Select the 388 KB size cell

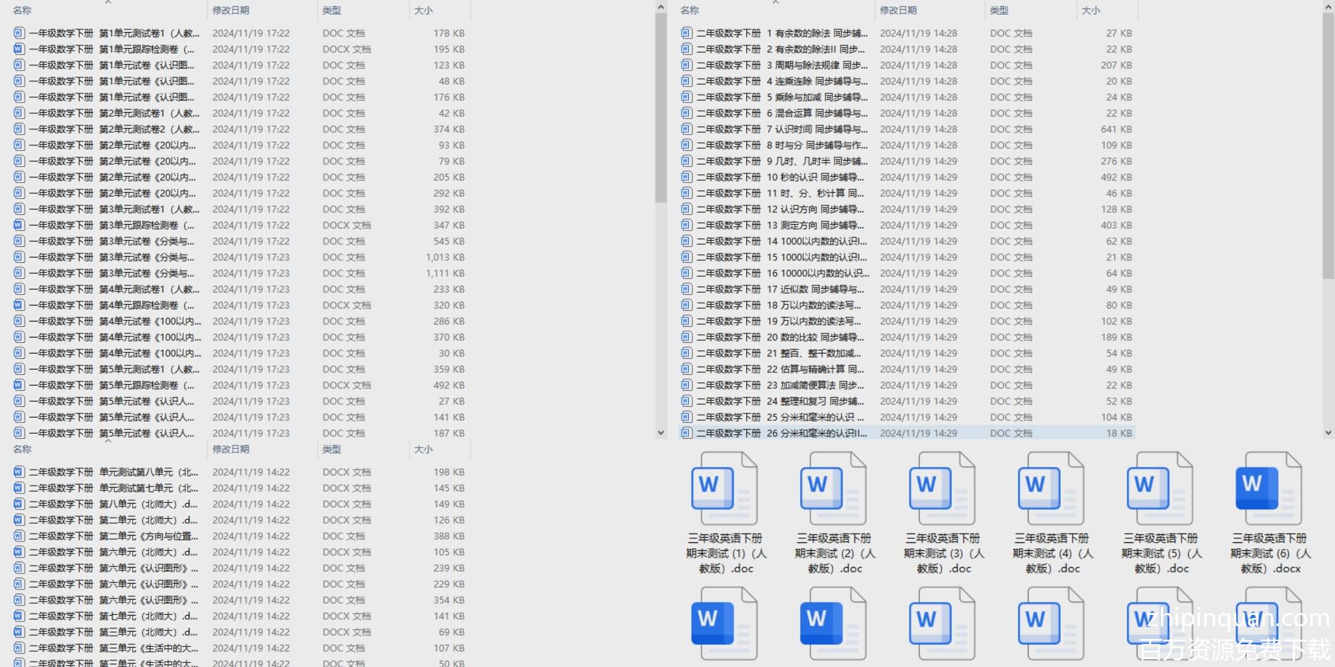click(x=449, y=536)
